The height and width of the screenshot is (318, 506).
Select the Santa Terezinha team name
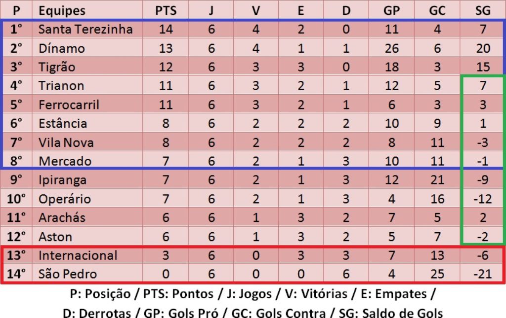click(85, 29)
